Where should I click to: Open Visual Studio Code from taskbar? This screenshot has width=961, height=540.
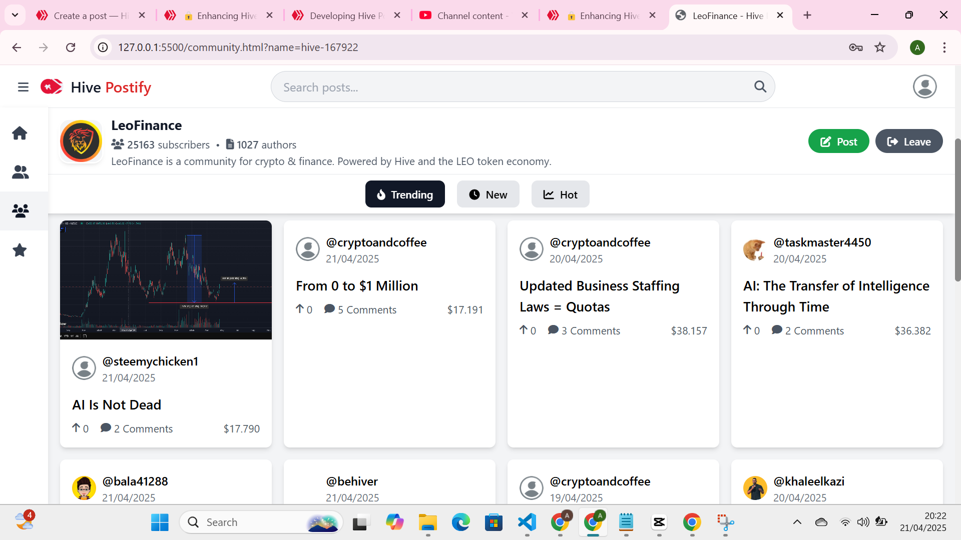(527, 522)
